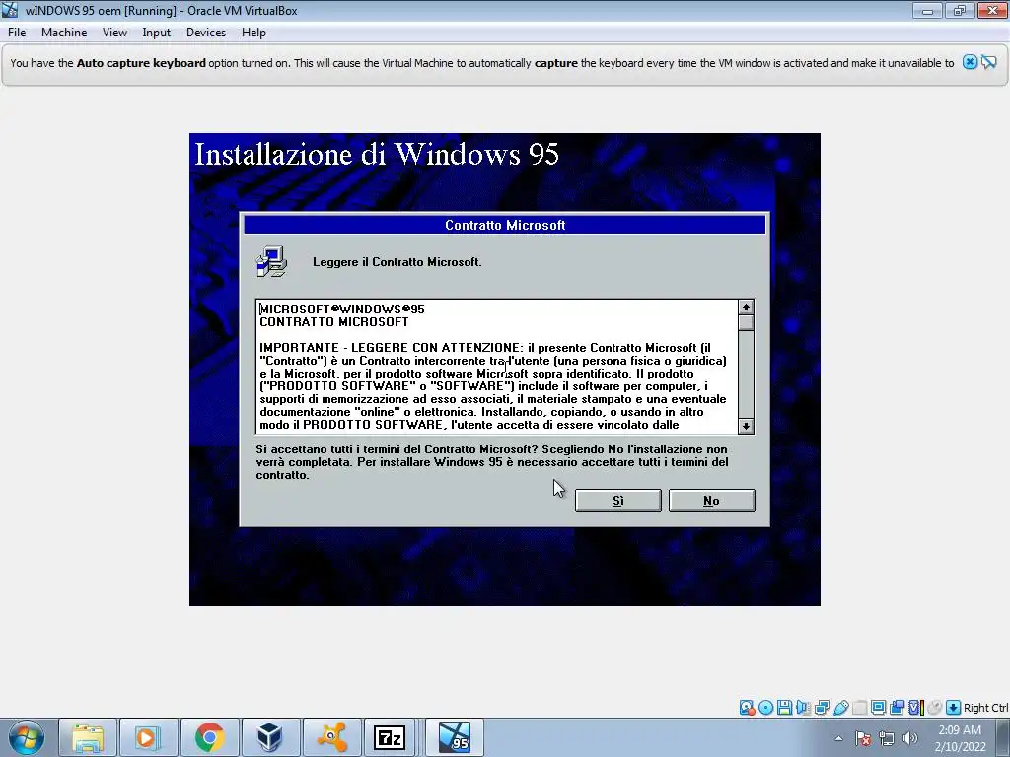Click the display settings status icon
Screen dimensions: 1010x757
click(x=878, y=708)
